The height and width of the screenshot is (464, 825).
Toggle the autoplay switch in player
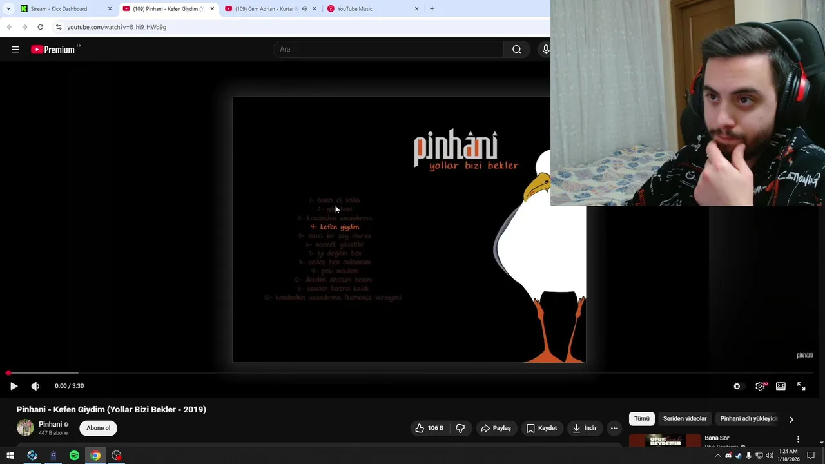pyautogui.click(x=737, y=386)
